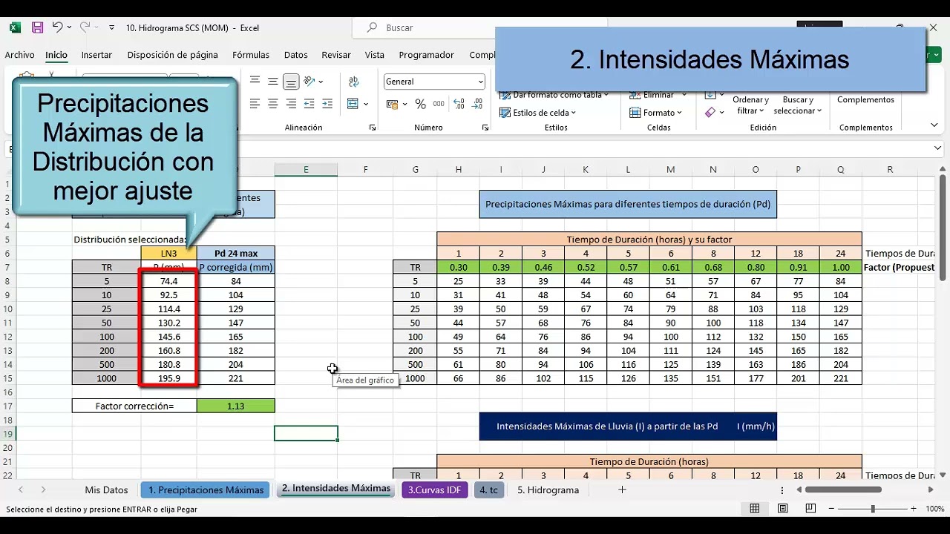Switch to Page Break Preview icon
Screen dimensions: 950x534
click(x=811, y=509)
